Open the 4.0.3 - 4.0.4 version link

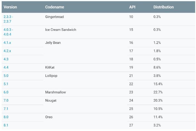(8, 32)
